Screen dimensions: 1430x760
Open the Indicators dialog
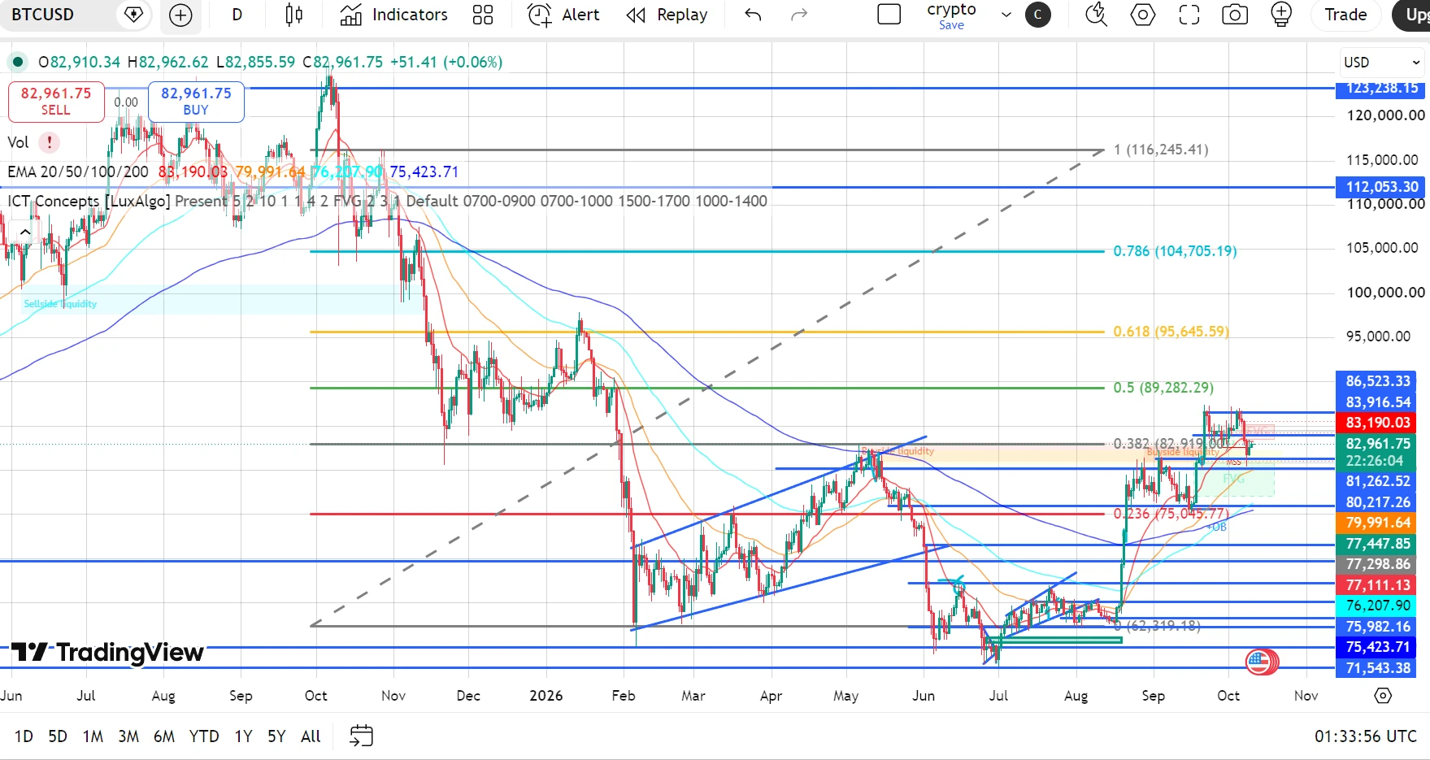pyautogui.click(x=394, y=15)
